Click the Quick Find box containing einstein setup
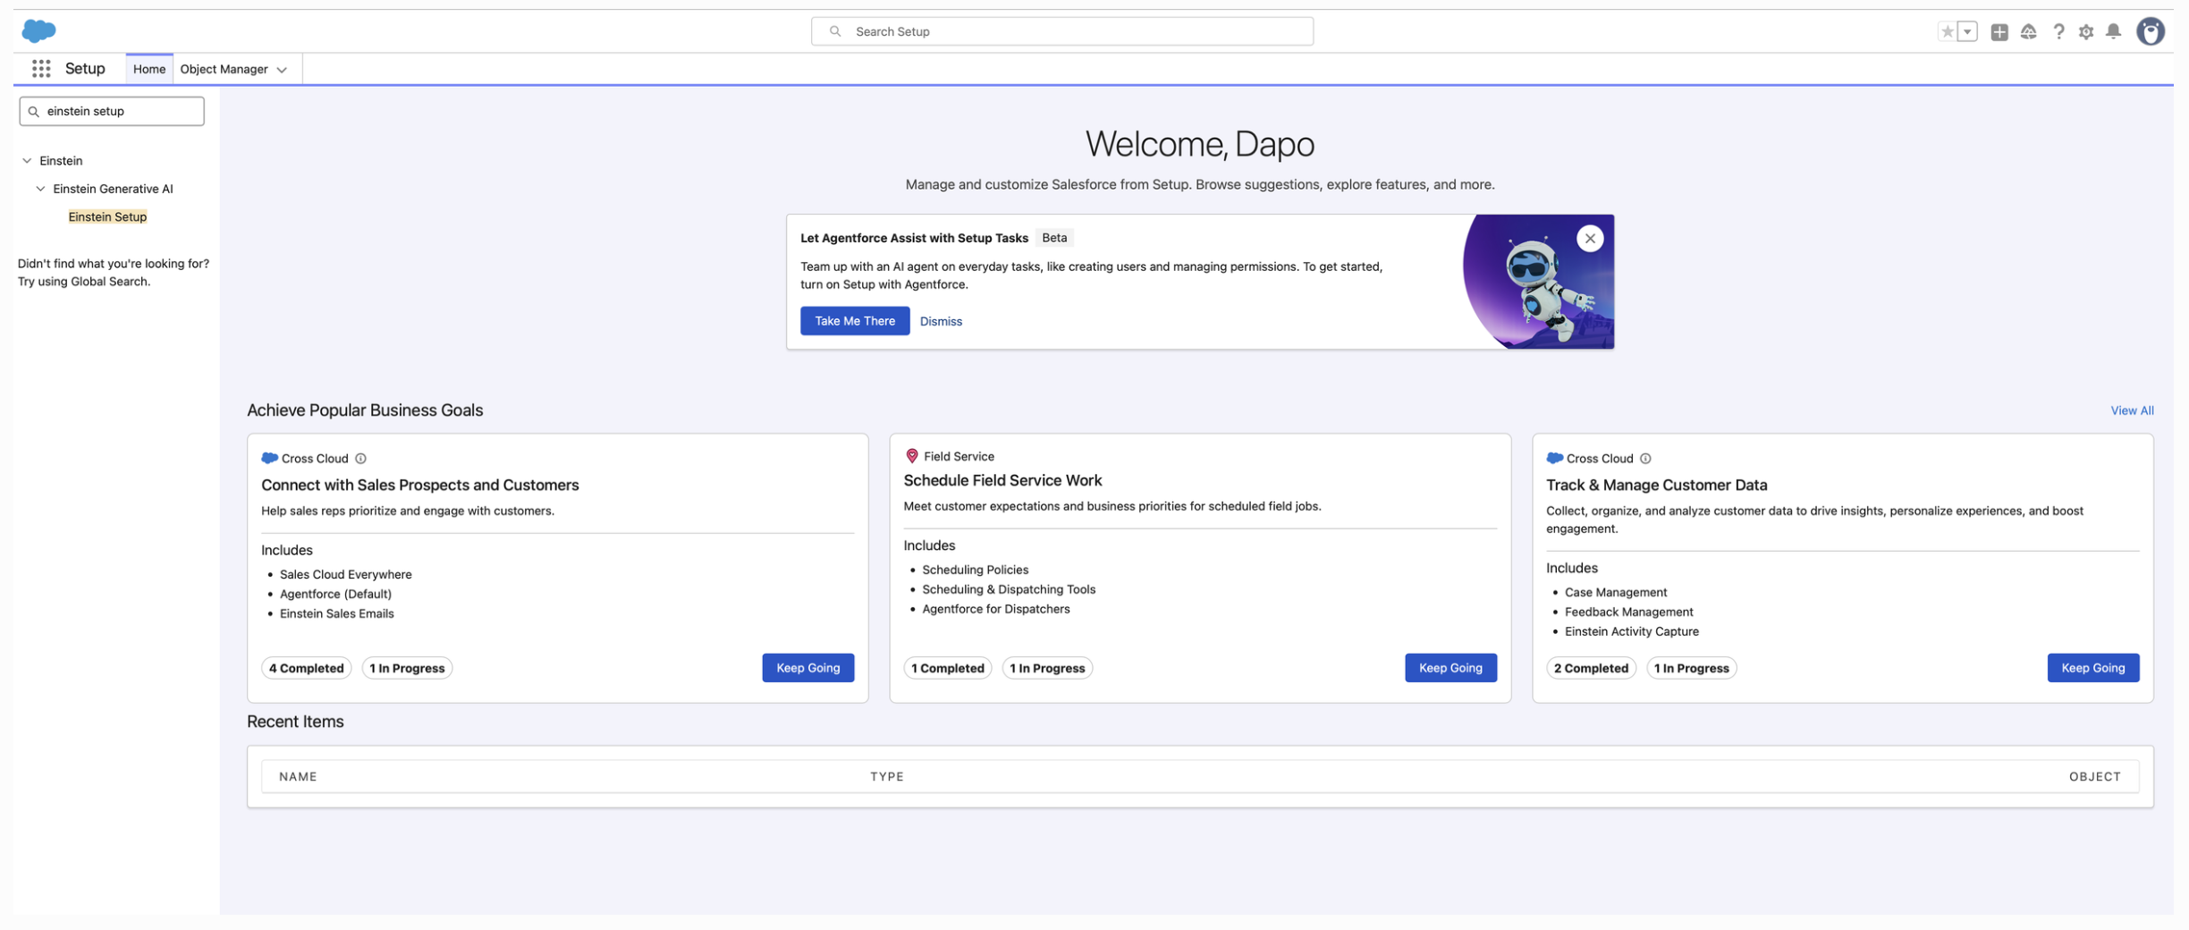 112,111
